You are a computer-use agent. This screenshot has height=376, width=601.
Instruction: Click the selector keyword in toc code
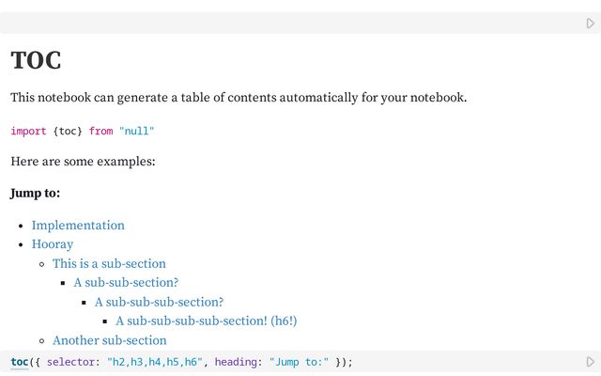72,362
